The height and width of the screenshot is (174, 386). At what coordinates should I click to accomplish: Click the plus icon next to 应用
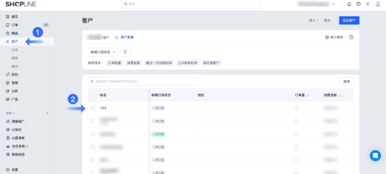coord(47,113)
